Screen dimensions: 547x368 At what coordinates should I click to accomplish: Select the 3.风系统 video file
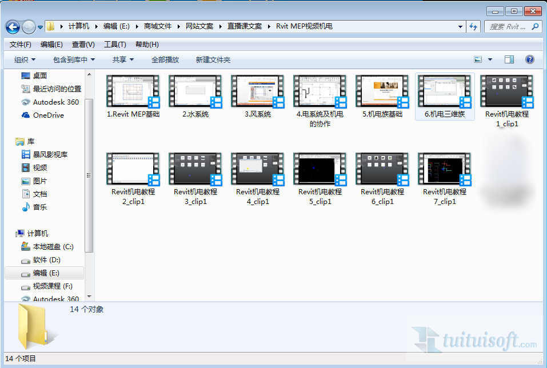click(257, 96)
